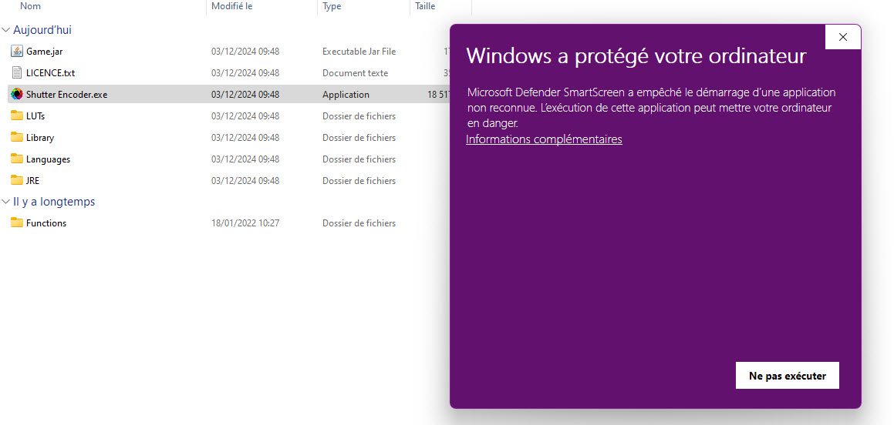Sort by Type column header
894x425 pixels.
coord(332,6)
